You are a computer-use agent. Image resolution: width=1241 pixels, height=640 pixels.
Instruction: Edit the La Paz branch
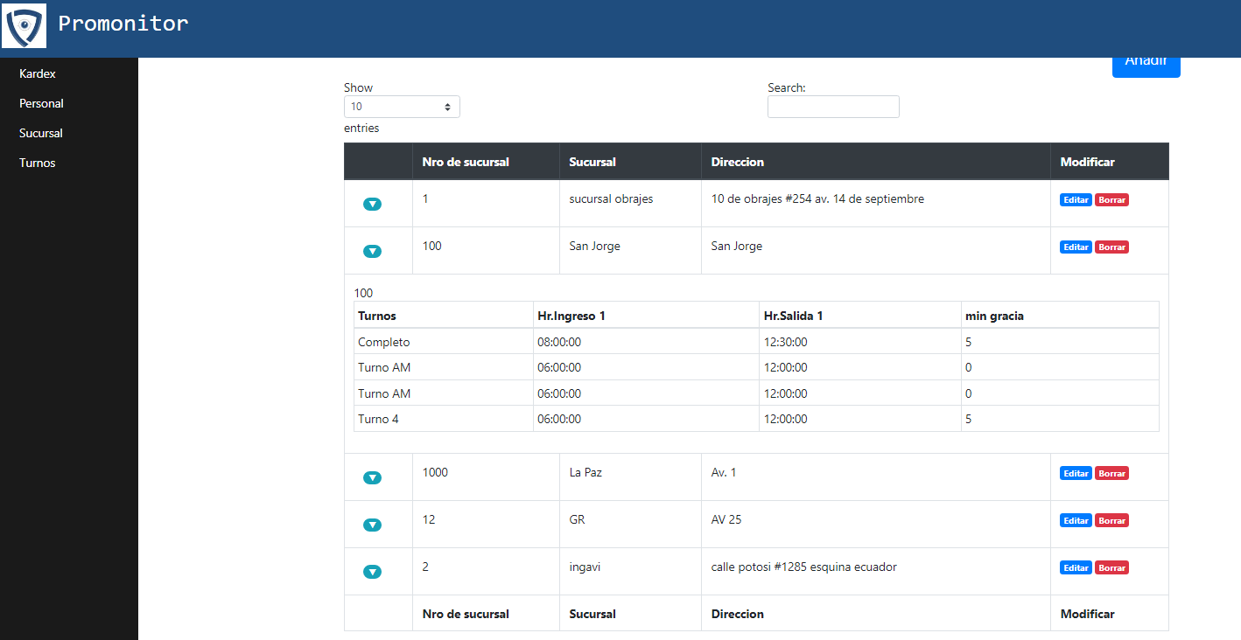1076,474
